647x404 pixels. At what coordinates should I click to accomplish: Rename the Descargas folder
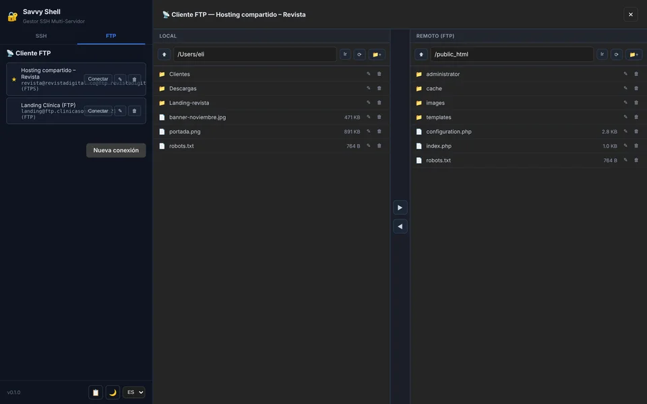(x=369, y=88)
